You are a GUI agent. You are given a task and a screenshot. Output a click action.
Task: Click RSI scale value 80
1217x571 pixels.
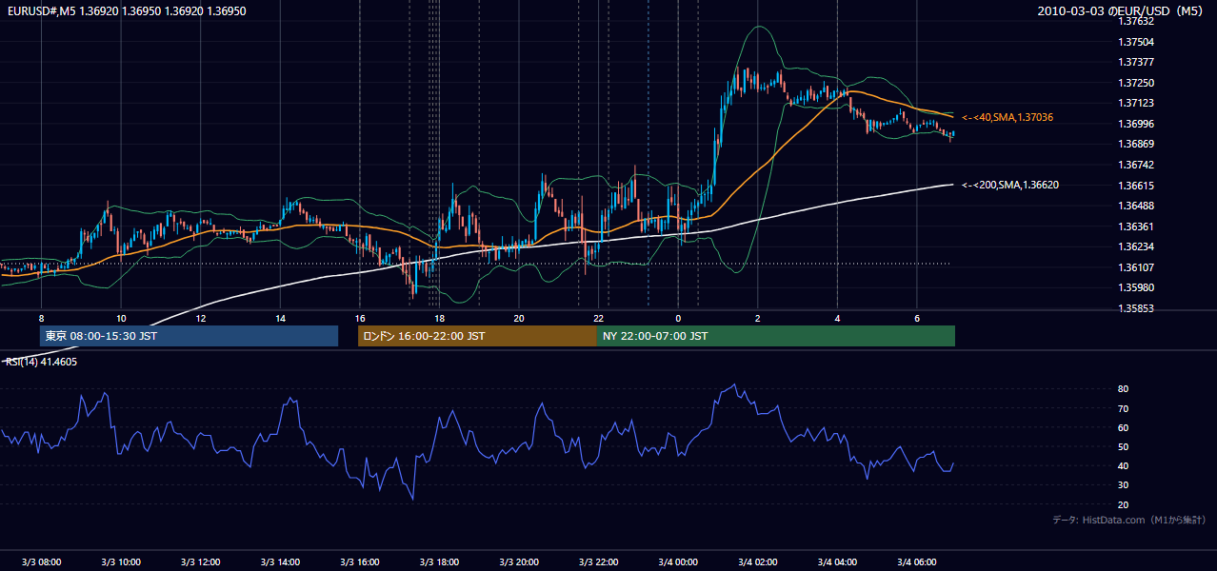tap(1123, 389)
